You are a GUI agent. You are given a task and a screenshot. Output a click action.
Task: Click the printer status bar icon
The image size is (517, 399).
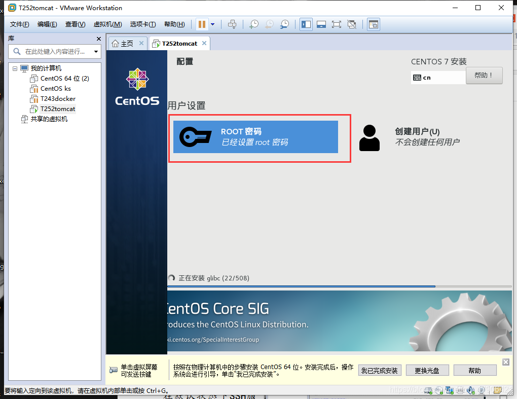click(460, 390)
